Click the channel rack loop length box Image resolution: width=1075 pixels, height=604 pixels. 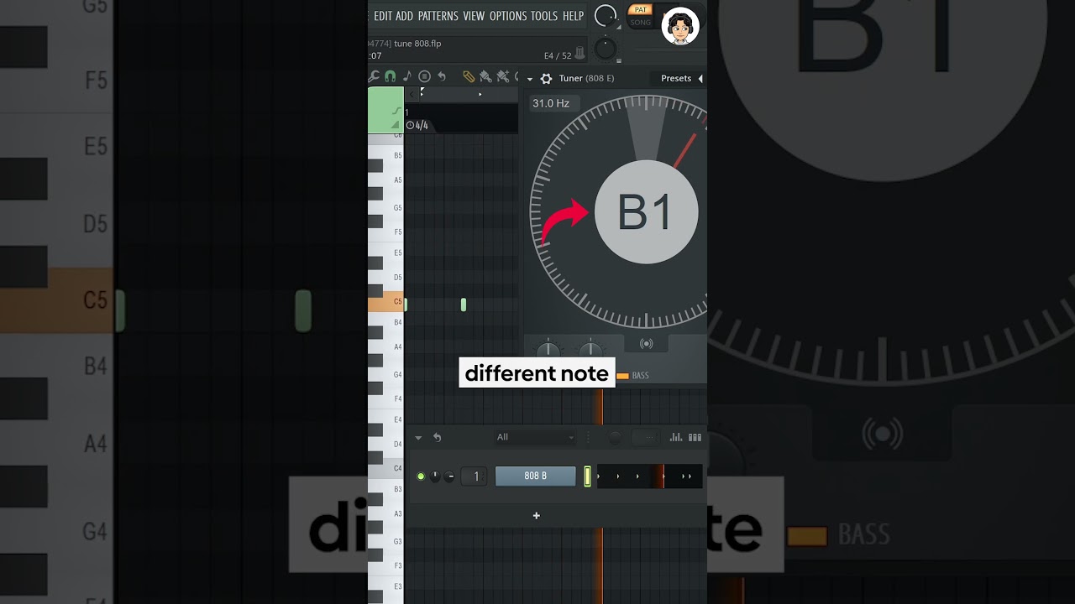(646, 437)
